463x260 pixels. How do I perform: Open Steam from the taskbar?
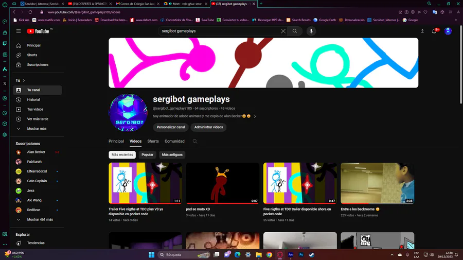point(312,254)
